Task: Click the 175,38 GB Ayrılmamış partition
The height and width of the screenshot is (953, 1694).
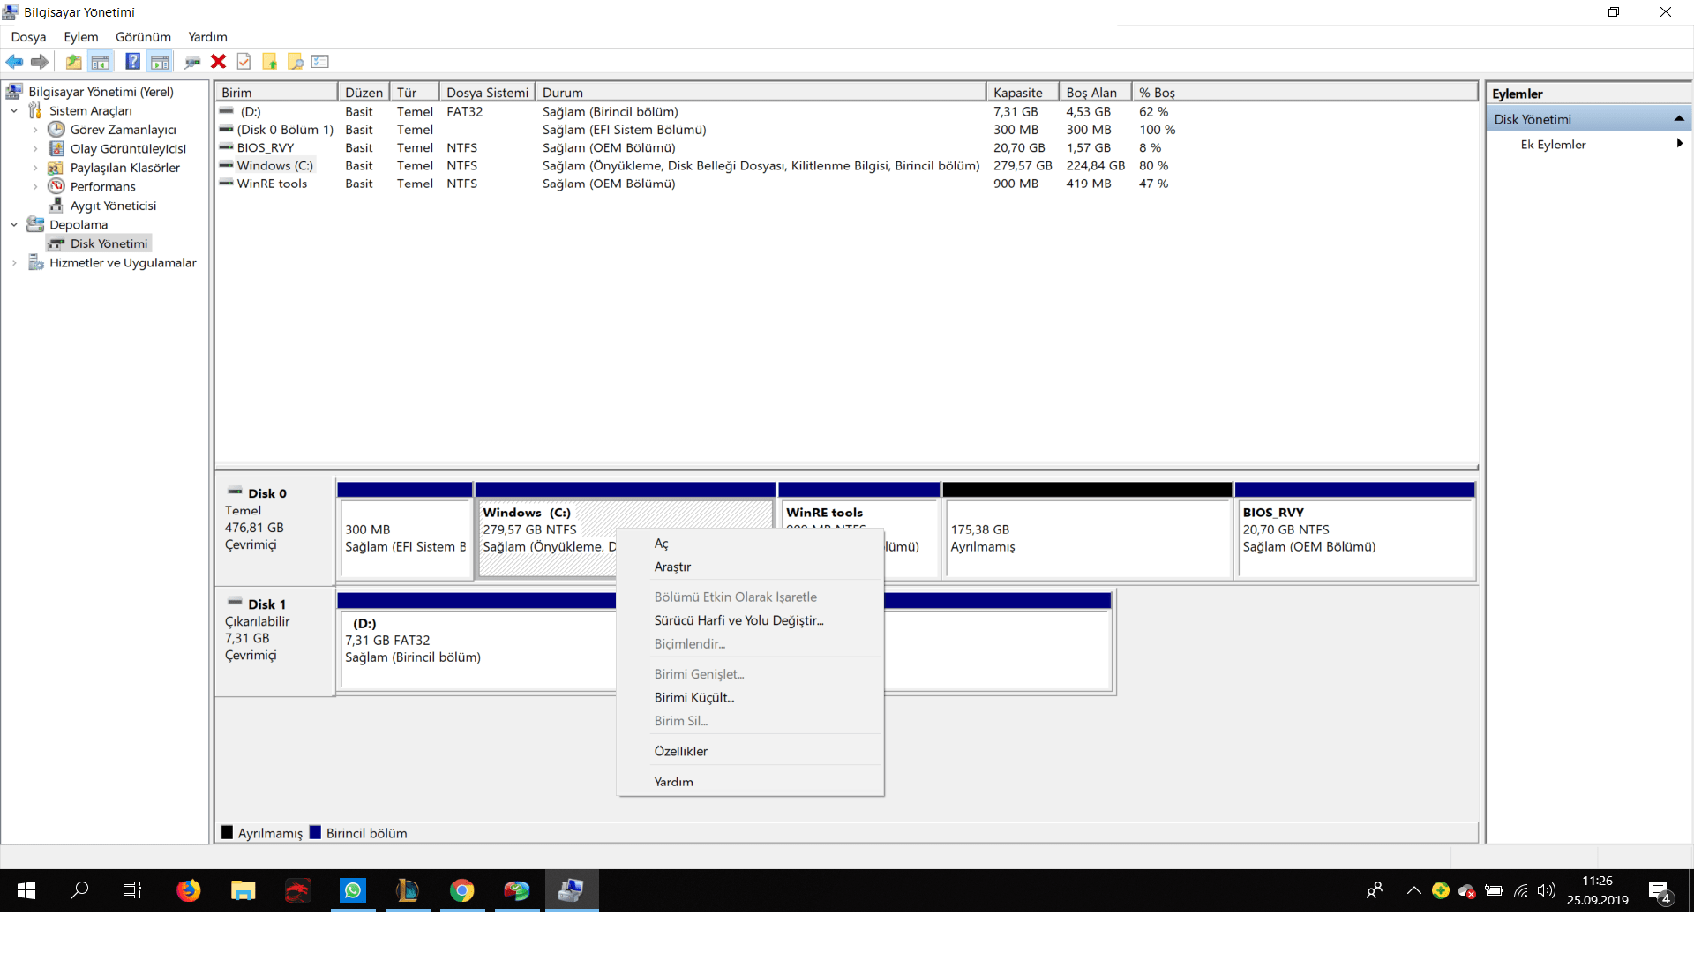Action: point(1087,538)
